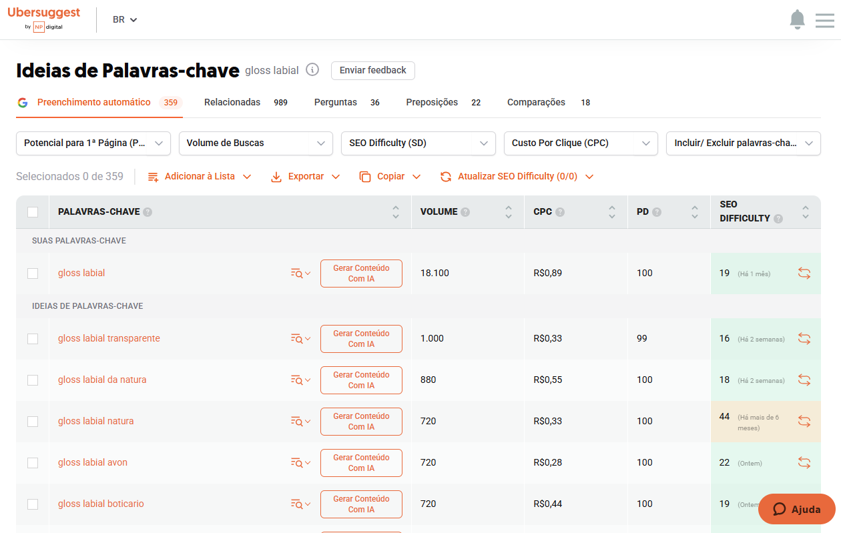
Task: Refresh SEO difficulty for gloss labial natura
Action: tap(804, 421)
